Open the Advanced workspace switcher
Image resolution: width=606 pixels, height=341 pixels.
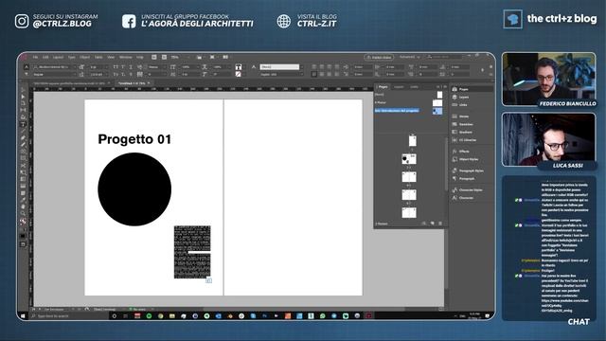pyautogui.click(x=410, y=57)
